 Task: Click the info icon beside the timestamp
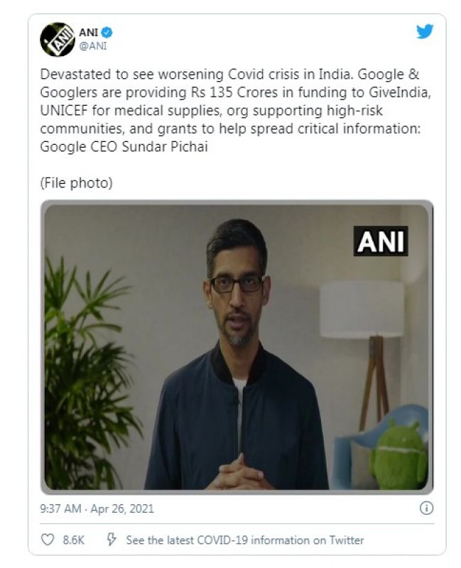coord(427,508)
